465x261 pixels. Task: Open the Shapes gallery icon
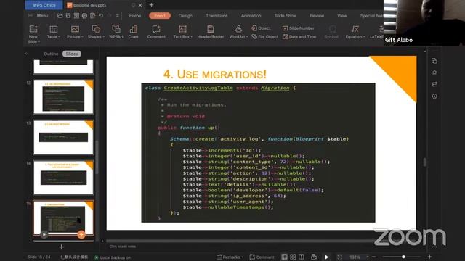(x=96, y=29)
